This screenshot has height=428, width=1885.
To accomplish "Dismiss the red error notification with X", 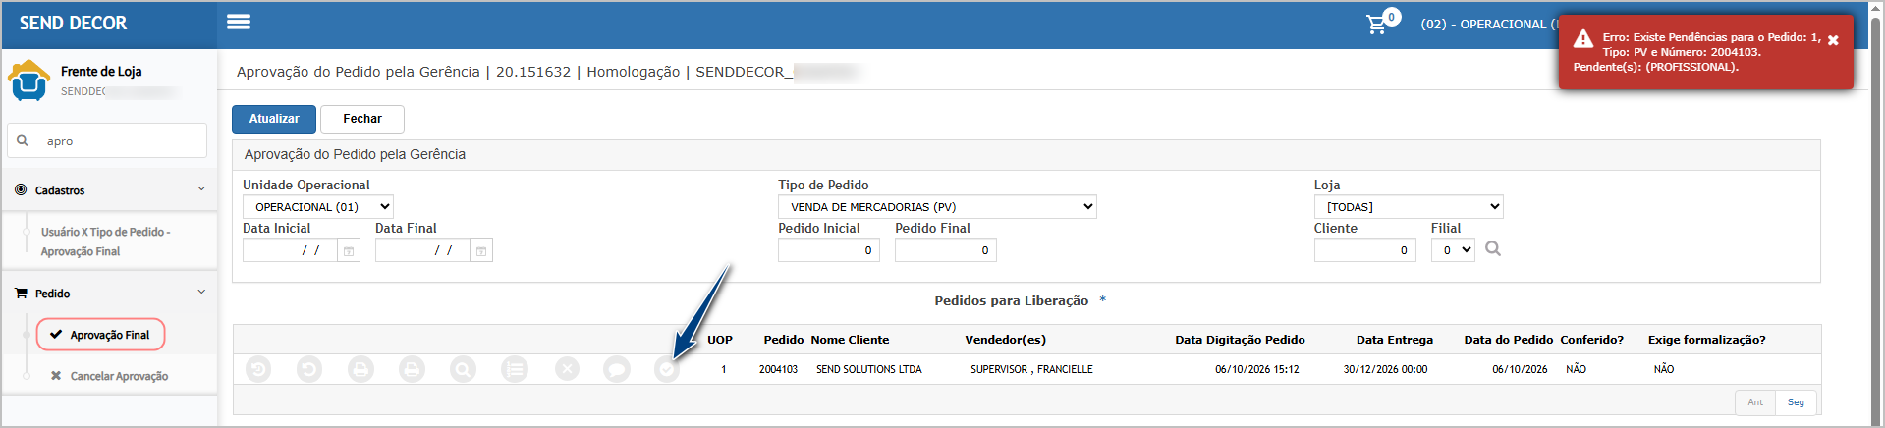I will coord(1833,40).
